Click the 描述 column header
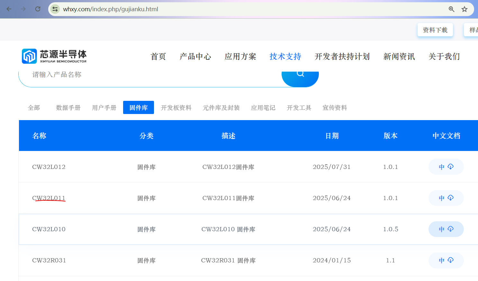The height and width of the screenshot is (281, 478). [x=228, y=136]
